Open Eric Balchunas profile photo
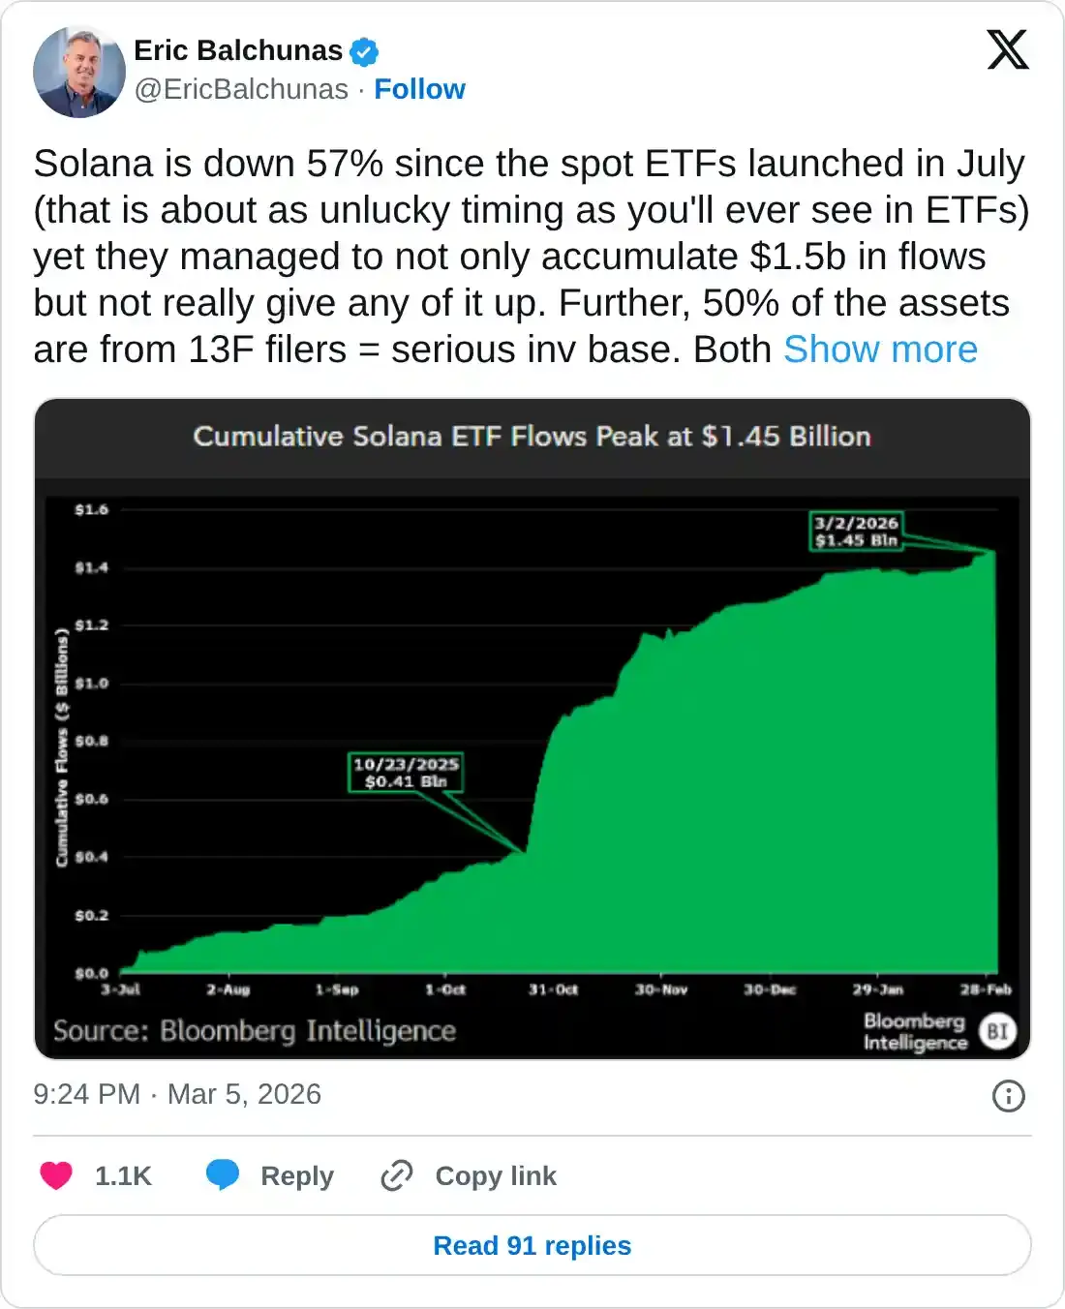 coord(79,72)
